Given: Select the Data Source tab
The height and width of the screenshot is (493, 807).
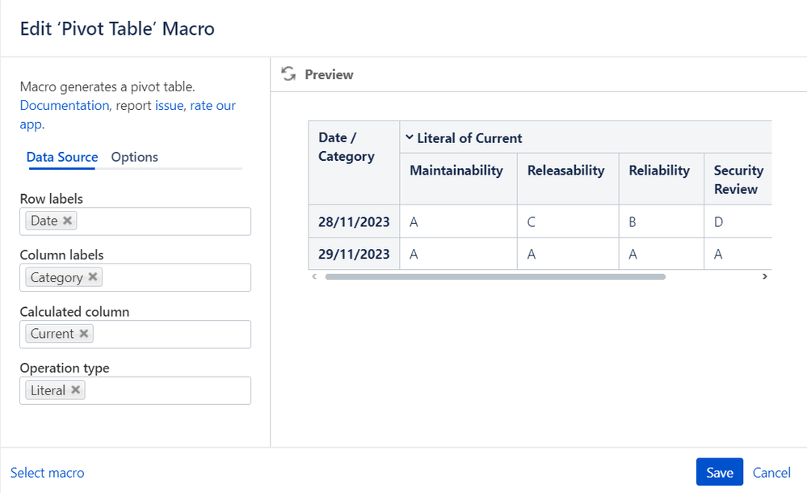Looking at the screenshot, I should [x=62, y=157].
